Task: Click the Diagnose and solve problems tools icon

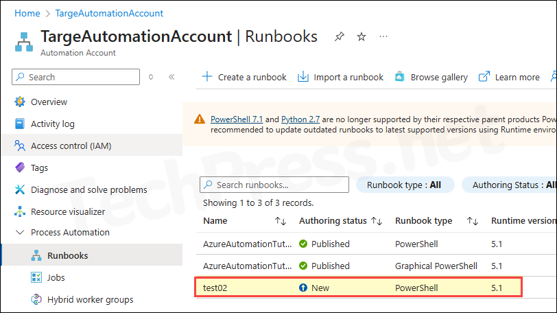Action: [x=20, y=189]
